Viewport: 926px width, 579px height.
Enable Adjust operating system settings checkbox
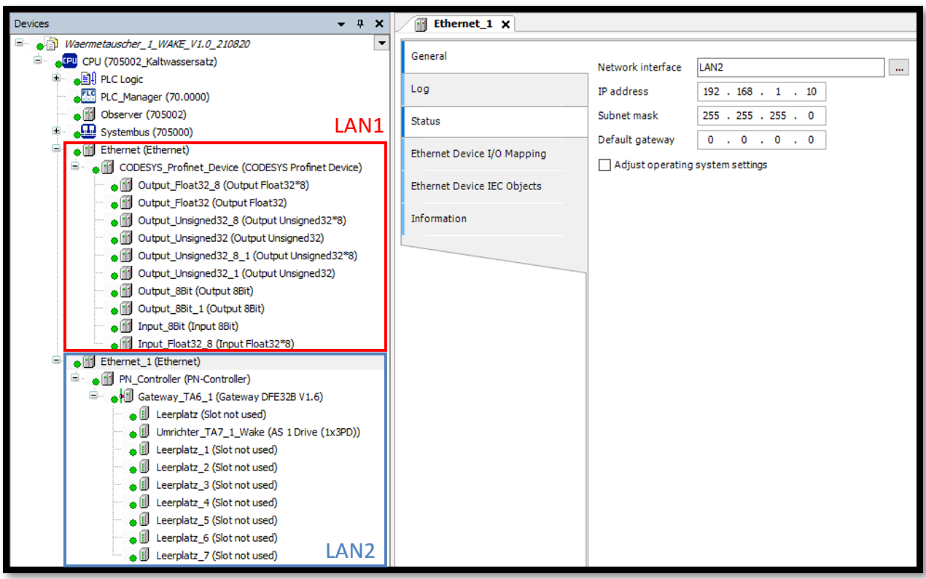click(x=604, y=165)
